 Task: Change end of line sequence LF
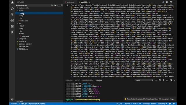[x=140, y=104]
